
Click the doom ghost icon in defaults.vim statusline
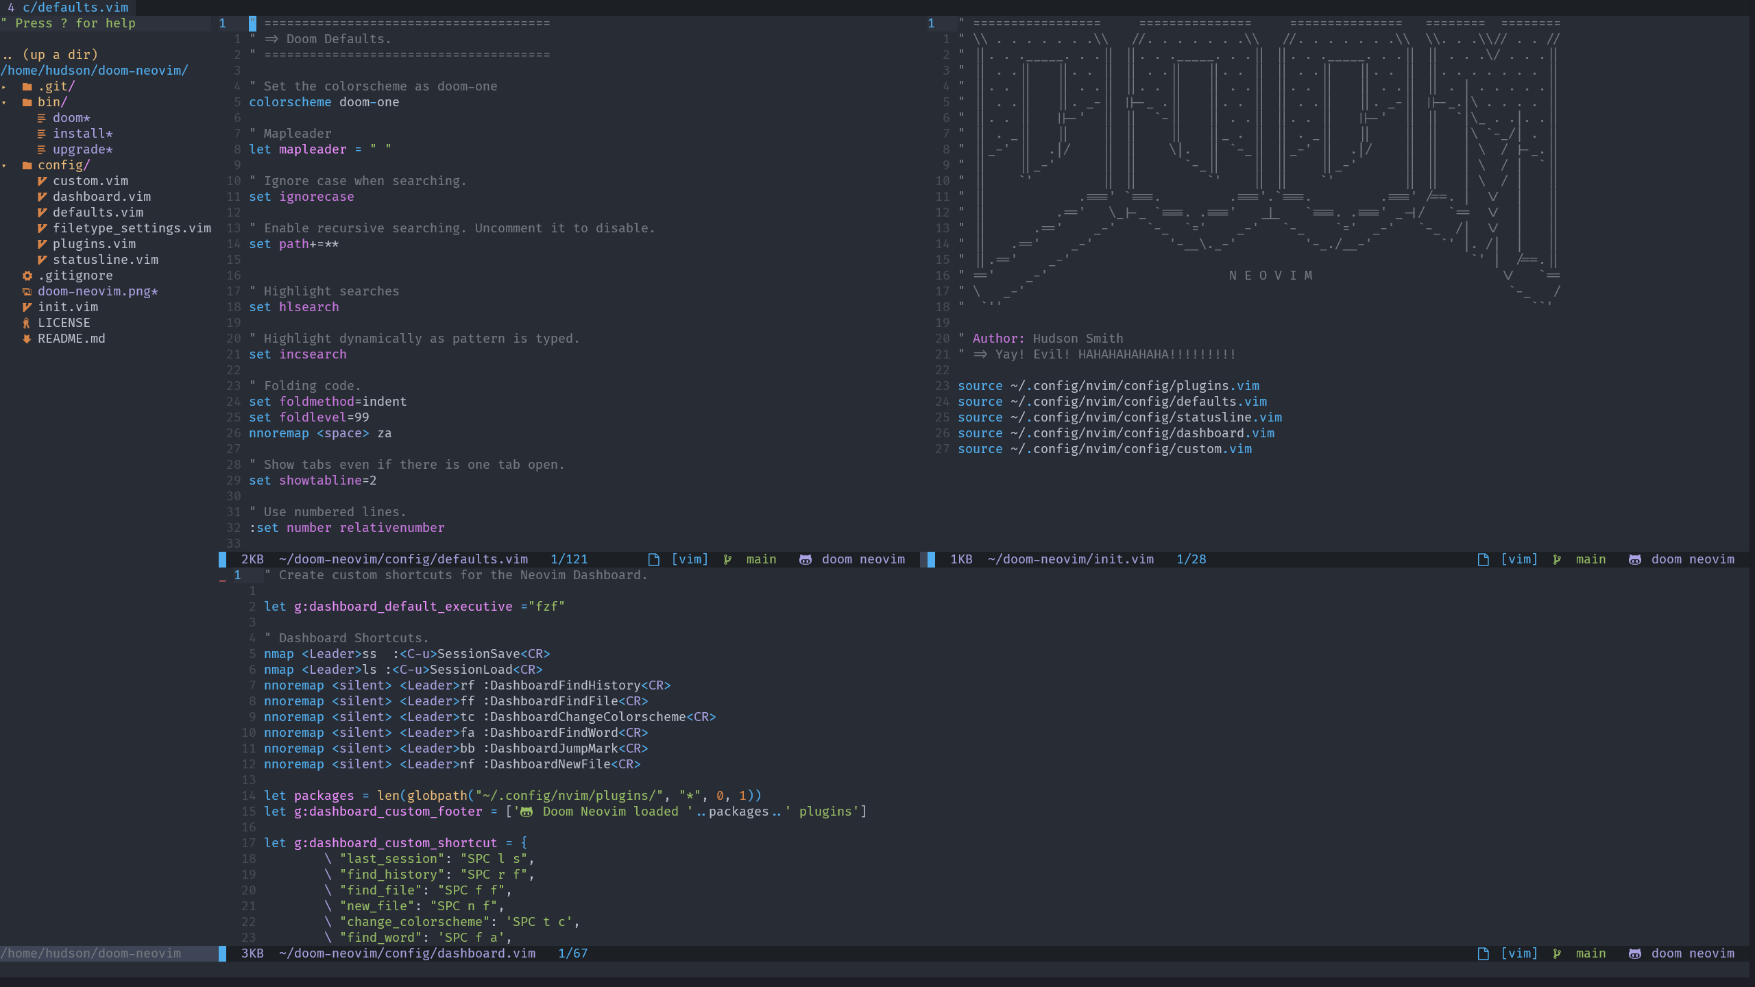806,559
